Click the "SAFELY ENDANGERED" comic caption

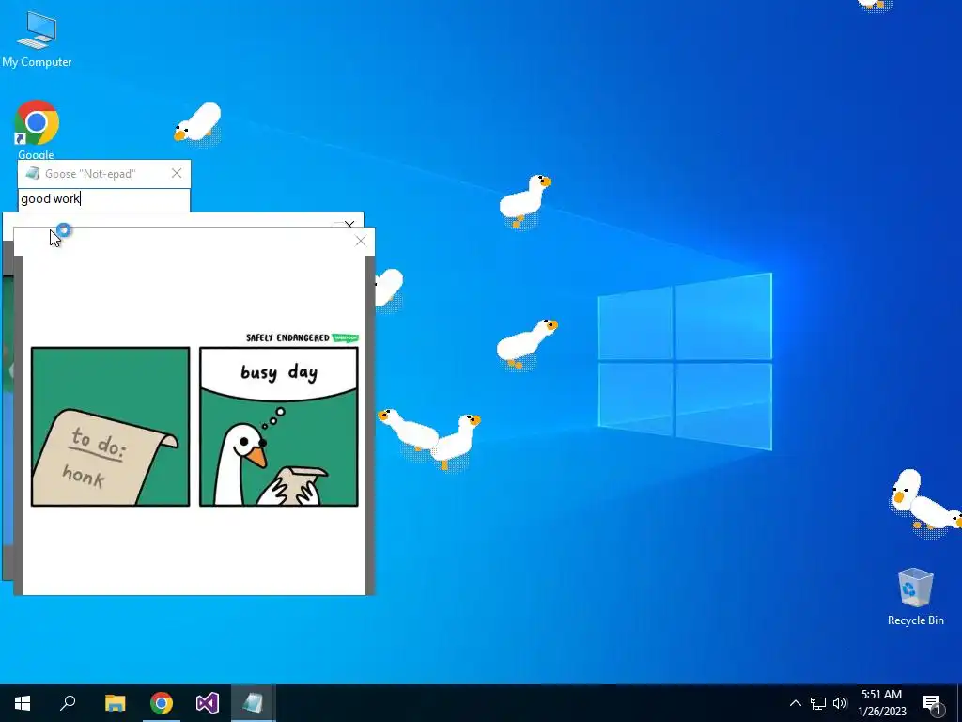(287, 337)
